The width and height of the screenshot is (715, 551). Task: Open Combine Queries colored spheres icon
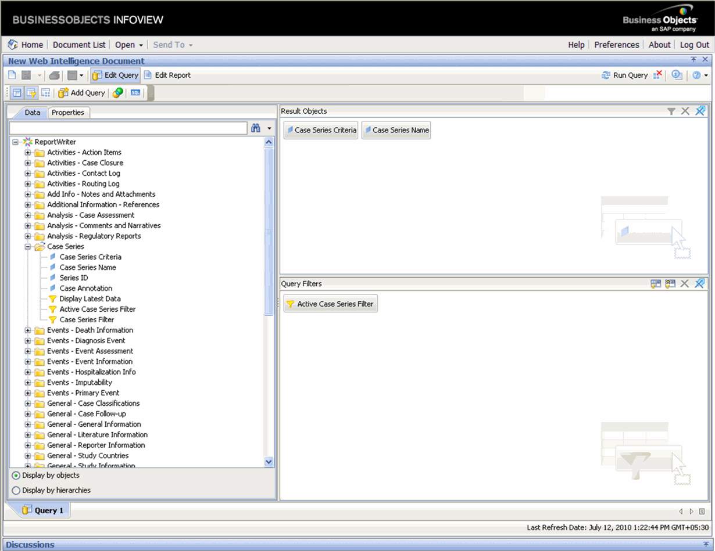coord(118,93)
